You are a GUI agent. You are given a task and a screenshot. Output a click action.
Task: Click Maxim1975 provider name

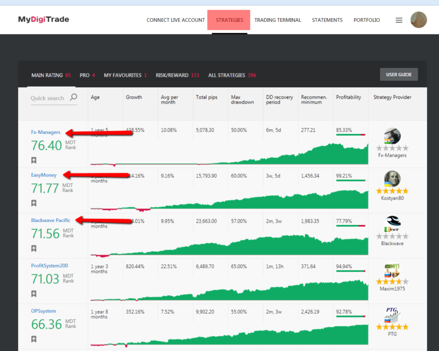click(x=392, y=289)
